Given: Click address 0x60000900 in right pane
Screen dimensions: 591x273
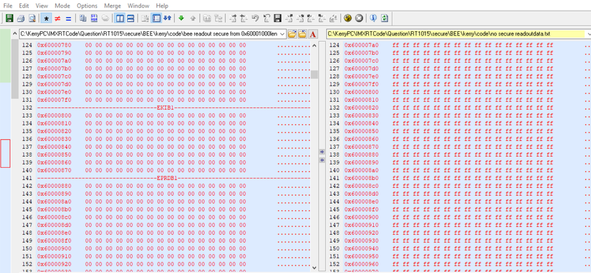Looking at the screenshot, I should pyautogui.click(x=361, y=217).
